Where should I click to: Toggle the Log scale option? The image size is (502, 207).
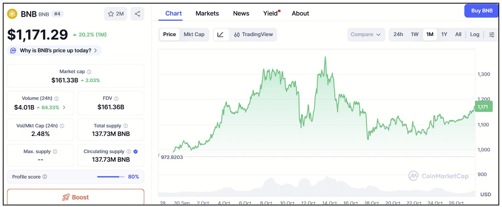475,34
